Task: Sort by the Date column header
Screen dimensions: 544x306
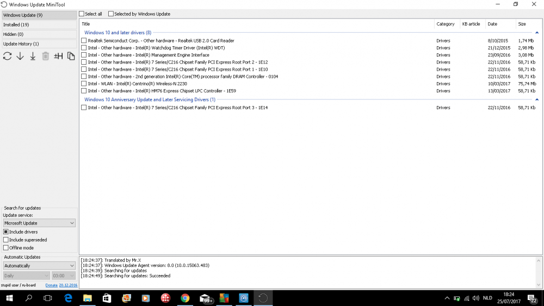Action: point(500,24)
